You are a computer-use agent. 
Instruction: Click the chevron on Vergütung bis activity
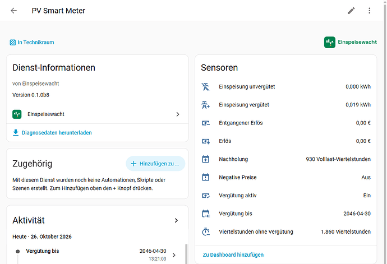coord(174,255)
